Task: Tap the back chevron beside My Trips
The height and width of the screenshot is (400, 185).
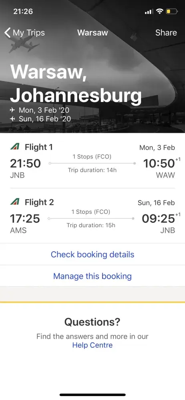Action: (8, 33)
